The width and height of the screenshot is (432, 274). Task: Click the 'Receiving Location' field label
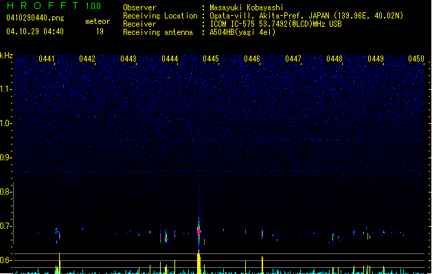coord(160,16)
